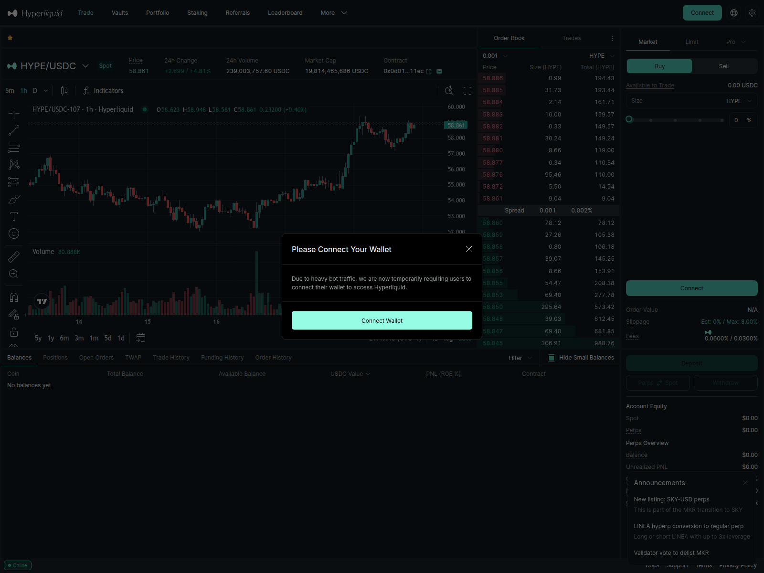This screenshot has width=764, height=573.
Task: Open the Indicators fx menu
Action: pos(103,91)
